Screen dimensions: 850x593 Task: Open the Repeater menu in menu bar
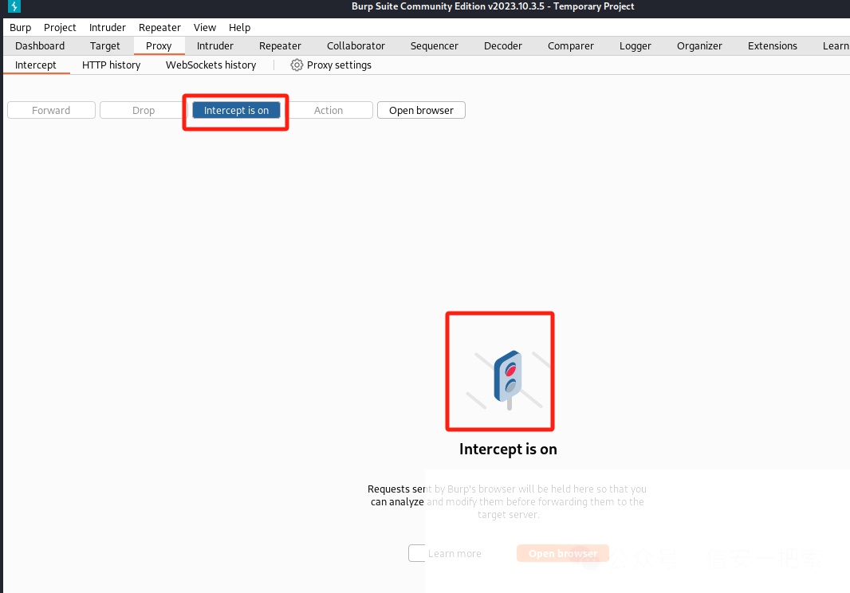coord(159,28)
